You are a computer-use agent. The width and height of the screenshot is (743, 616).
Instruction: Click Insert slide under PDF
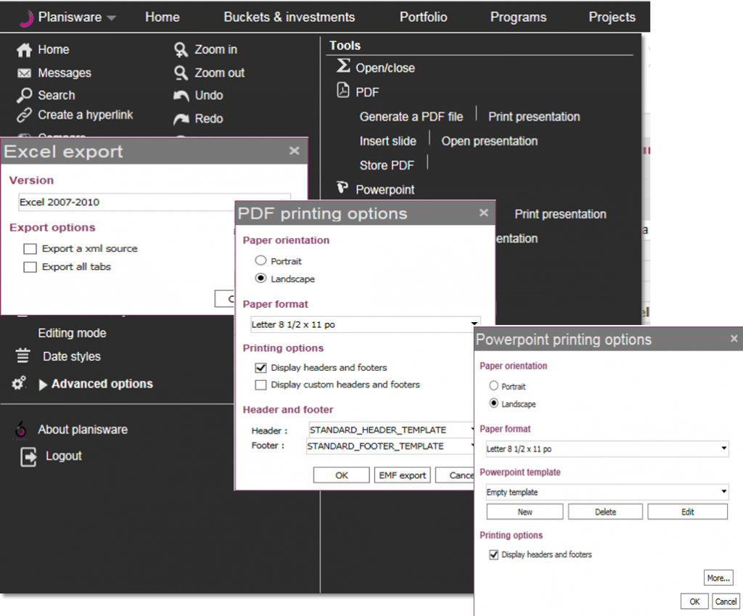[x=387, y=141]
